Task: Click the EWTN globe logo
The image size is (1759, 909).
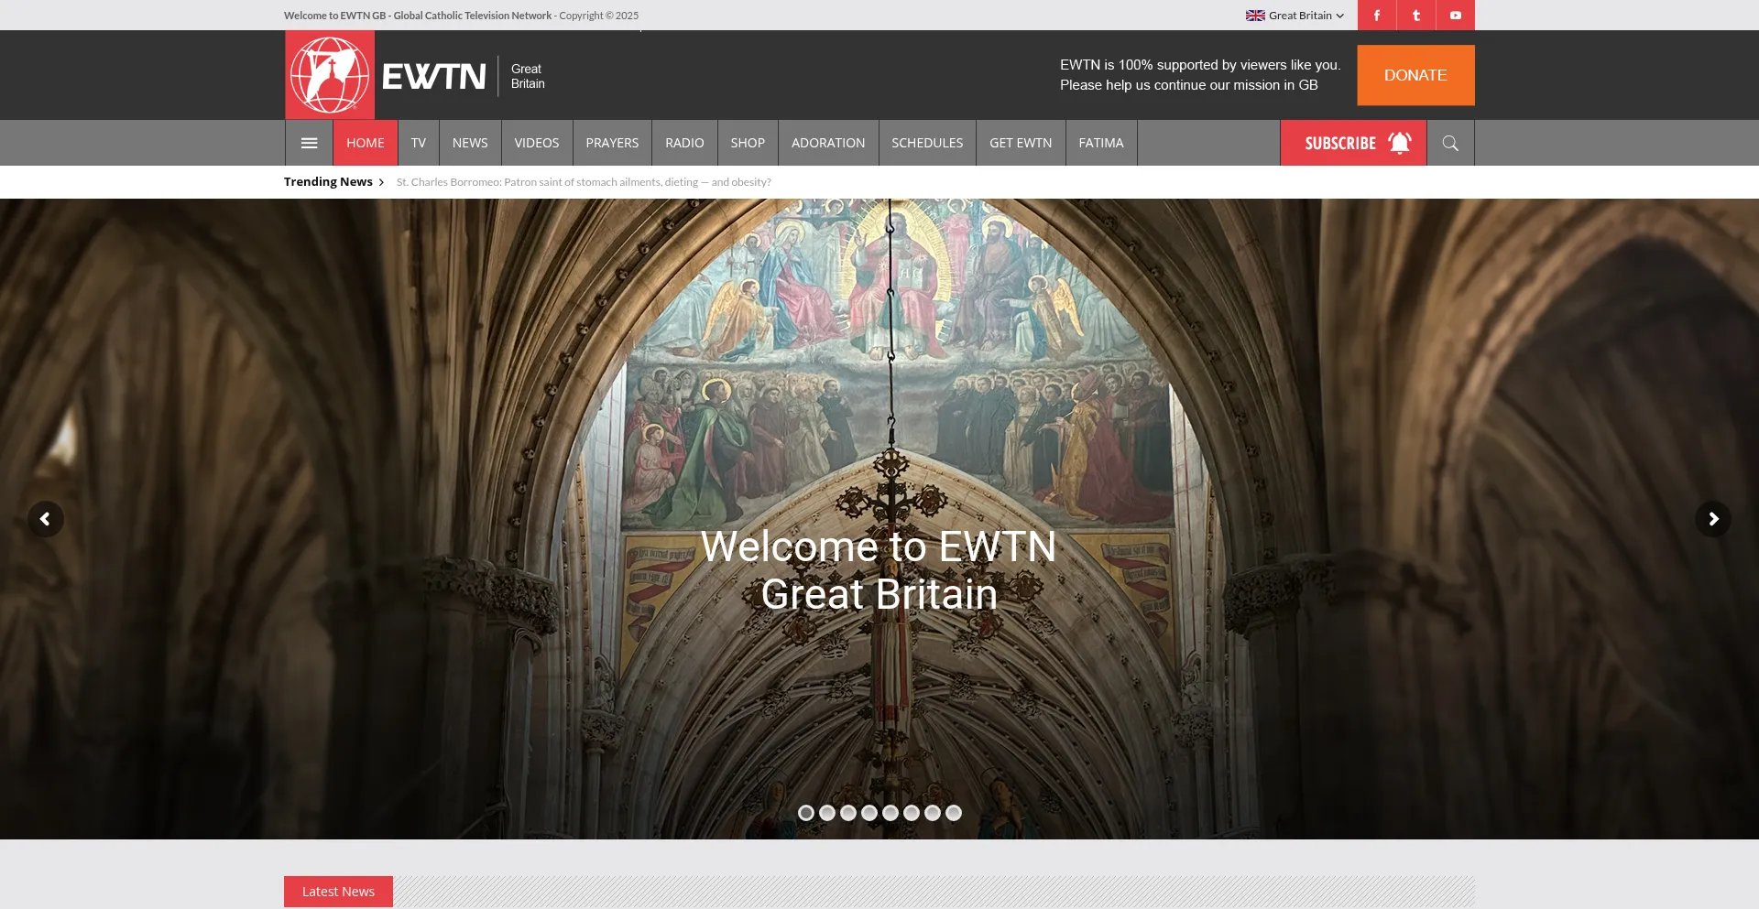Action: [330, 75]
